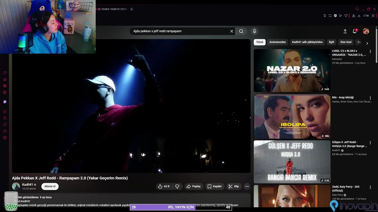Open ad blocker shield icon
The width and height of the screenshot is (378, 212).
click(335, 16)
